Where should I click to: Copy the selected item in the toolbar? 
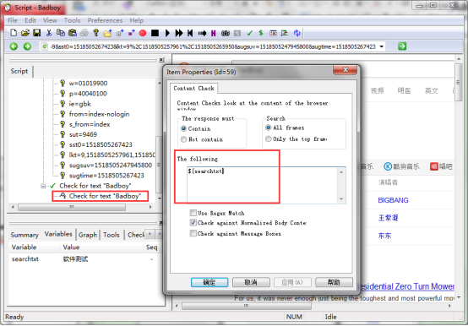pos(61,33)
